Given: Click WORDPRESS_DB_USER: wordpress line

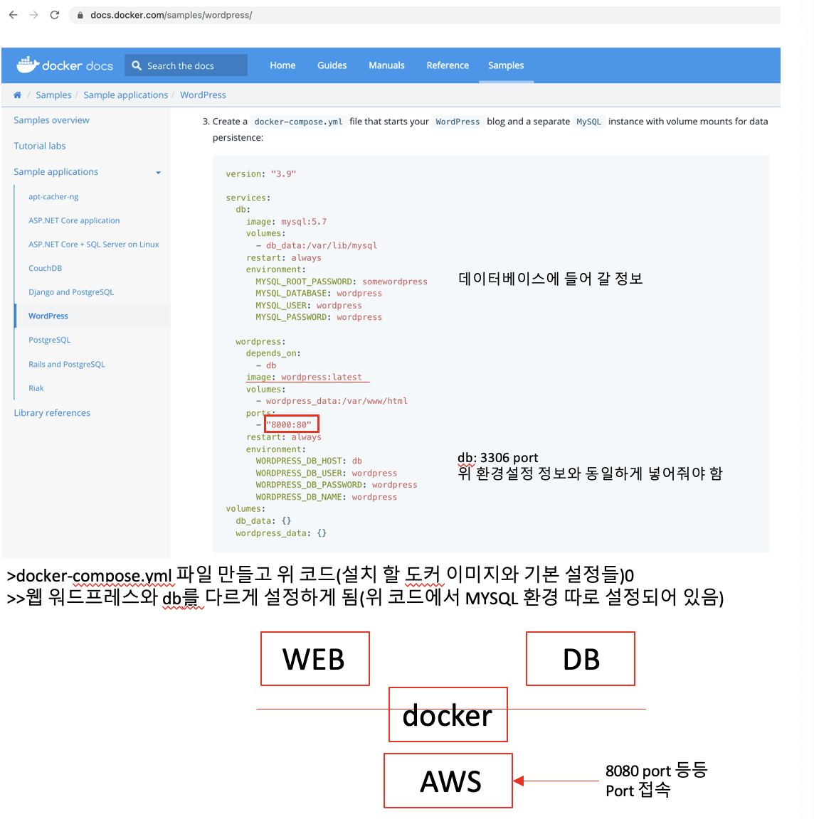Looking at the screenshot, I should (x=326, y=473).
